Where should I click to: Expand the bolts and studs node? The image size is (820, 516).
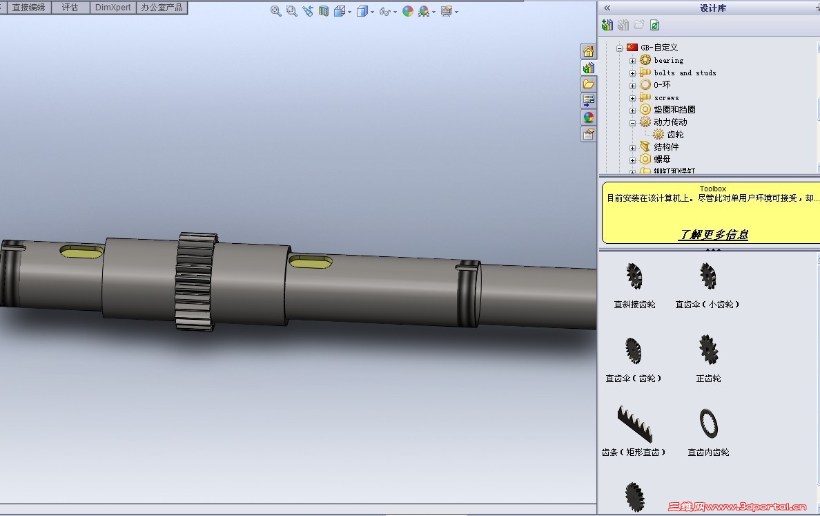pos(632,73)
